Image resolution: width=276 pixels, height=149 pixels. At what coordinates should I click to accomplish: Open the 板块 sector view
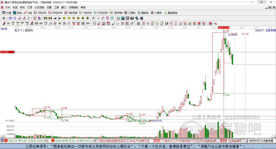(18, 13)
